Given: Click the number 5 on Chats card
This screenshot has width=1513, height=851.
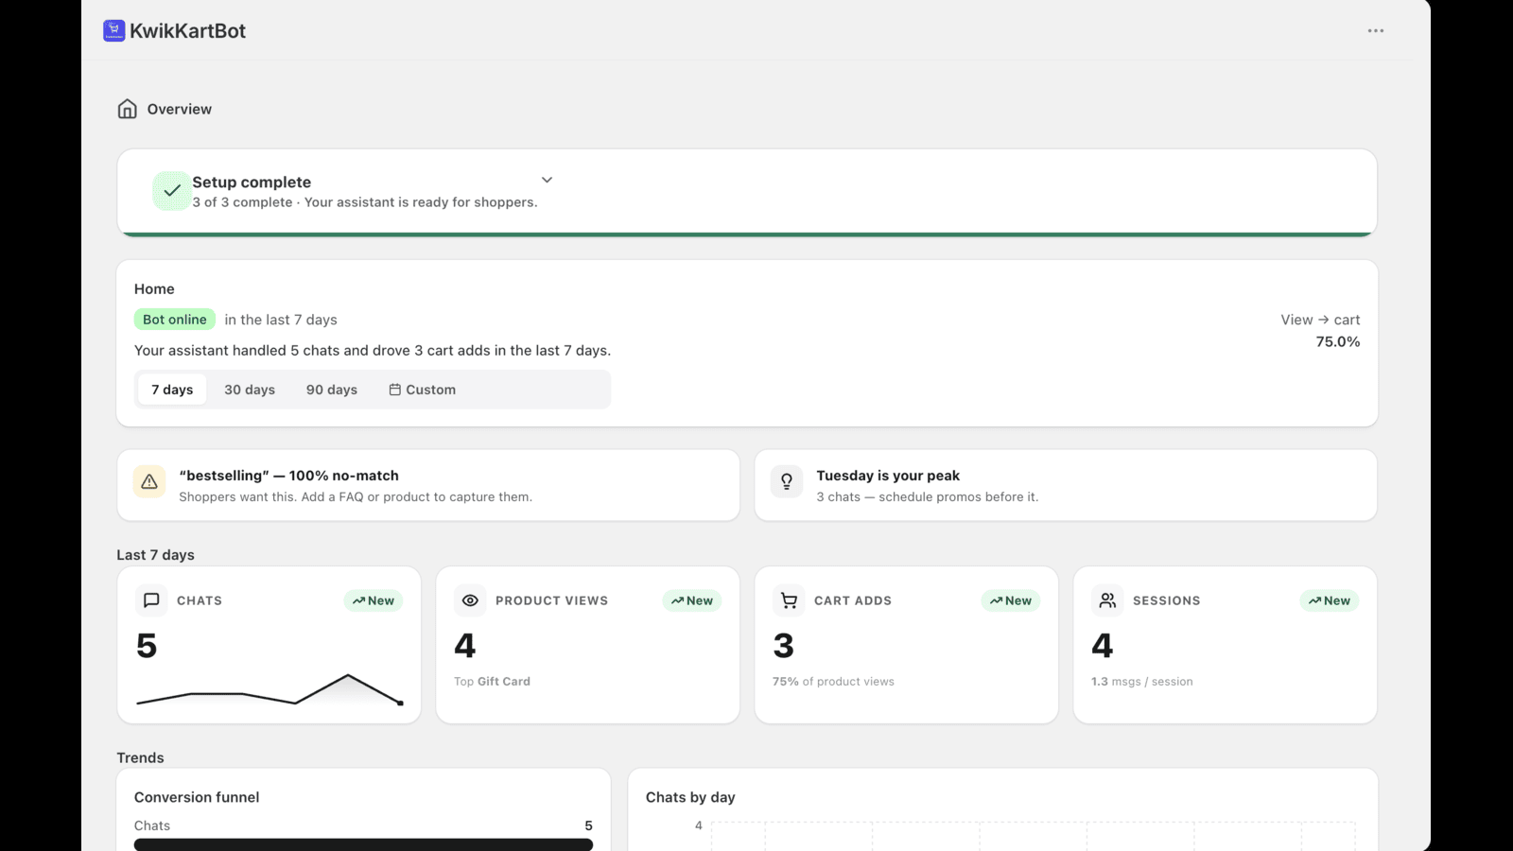Looking at the screenshot, I should pos(147,646).
